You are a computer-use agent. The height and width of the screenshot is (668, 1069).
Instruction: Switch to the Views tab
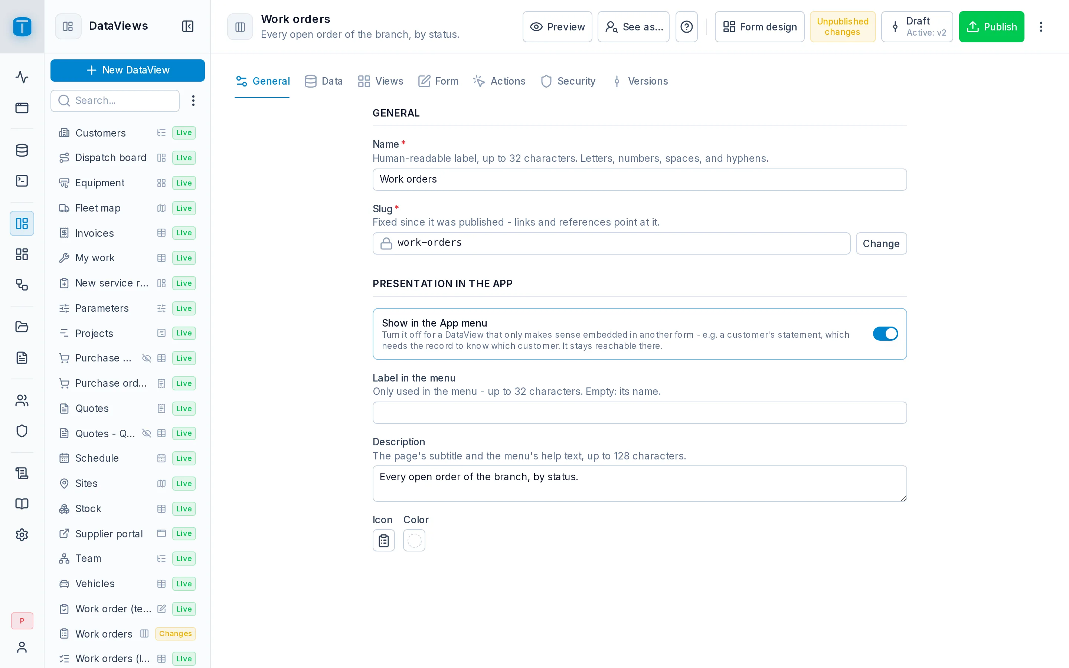pos(380,81)
